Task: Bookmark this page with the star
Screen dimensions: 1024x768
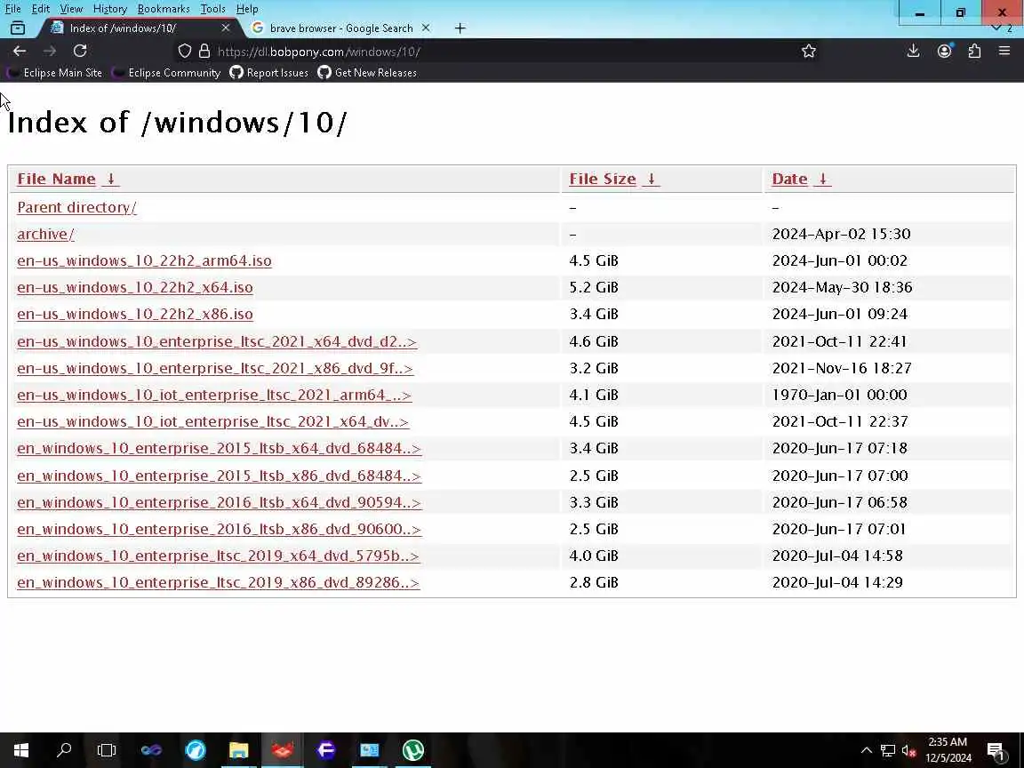Action: [x=809, y=51]
